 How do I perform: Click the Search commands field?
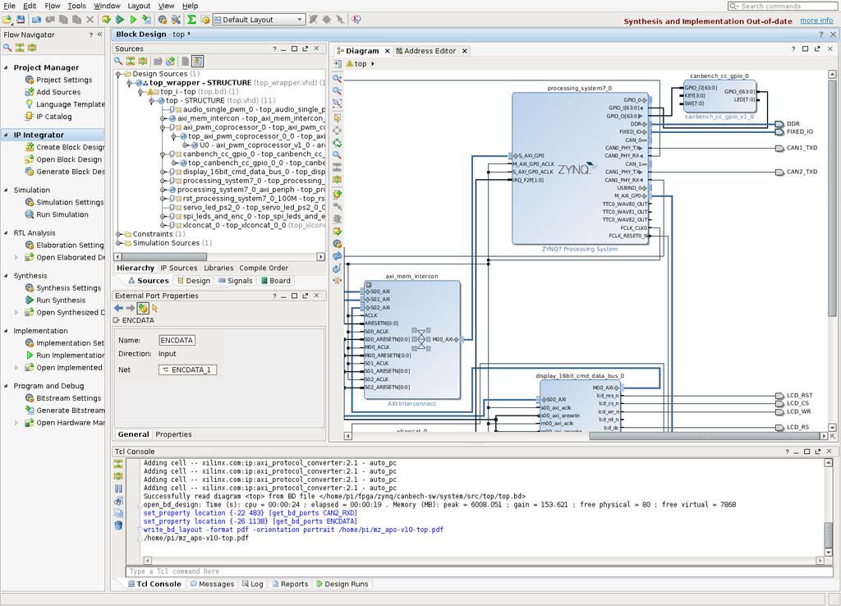coord(782,6)
